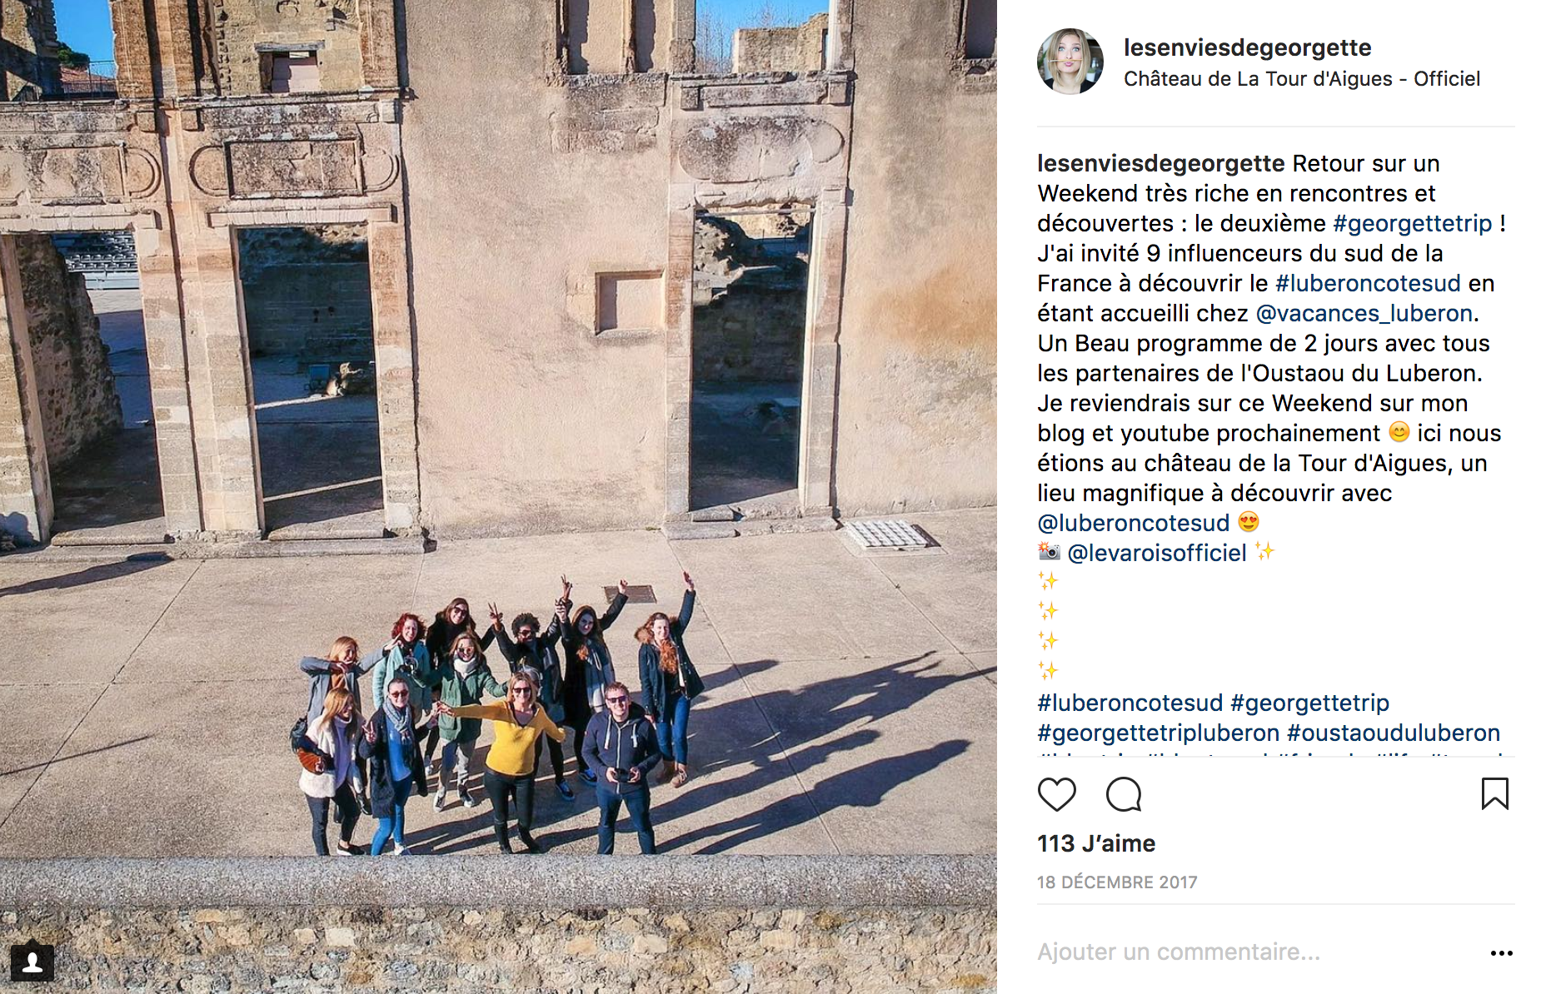Open the #oustaouduluberon hashtag
Viewport: 1551px width, 994px height.
1394,733
